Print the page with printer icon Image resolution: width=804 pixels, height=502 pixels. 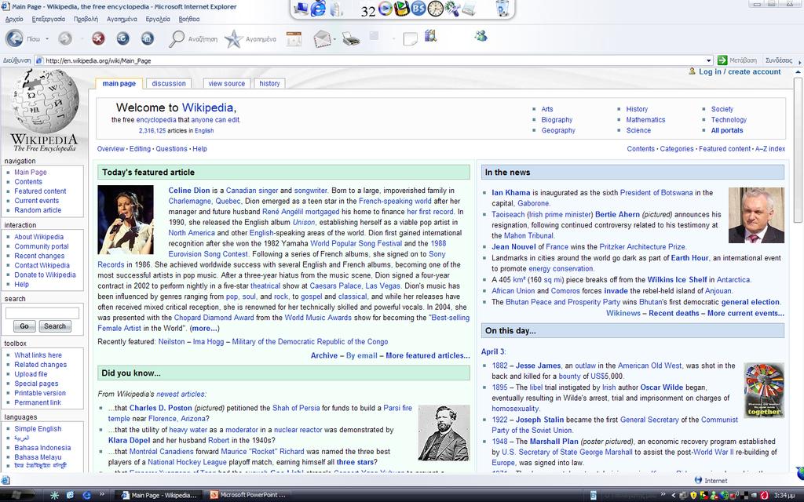(x=351, y=39)
